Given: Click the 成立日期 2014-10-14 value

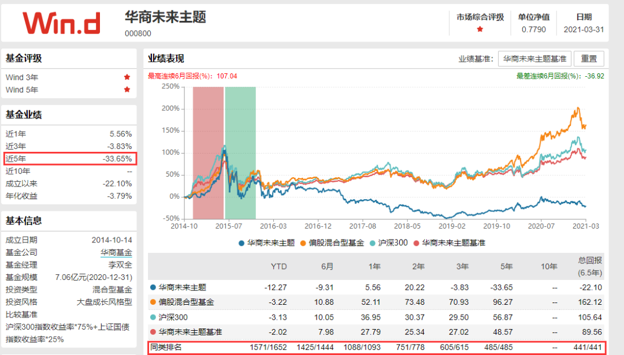Looking at the screenshot, I should point(112,240).
